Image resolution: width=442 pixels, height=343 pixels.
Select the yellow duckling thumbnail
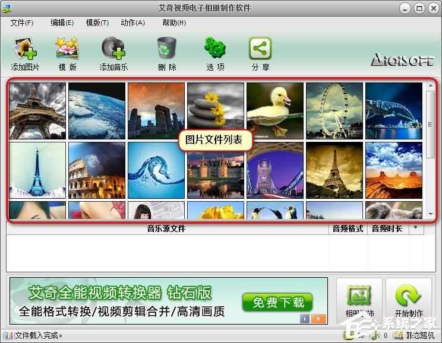coord(275,111)
